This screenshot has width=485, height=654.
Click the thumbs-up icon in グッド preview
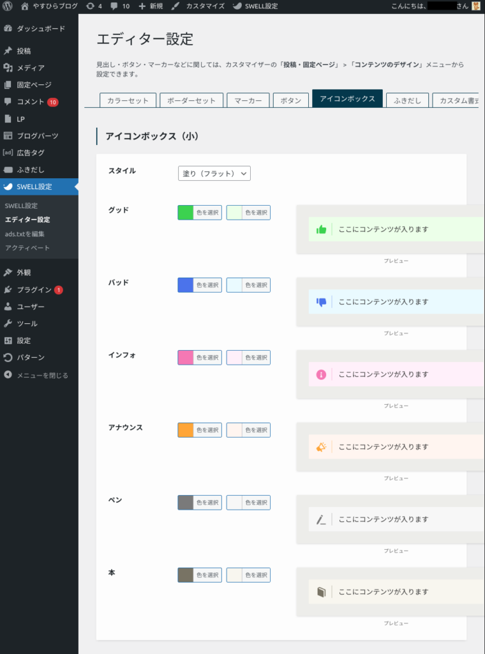321,229
